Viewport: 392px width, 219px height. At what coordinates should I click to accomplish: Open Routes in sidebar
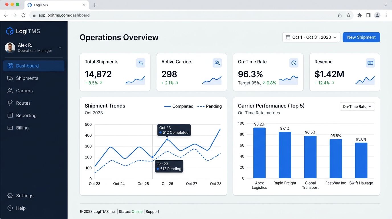(x=34, y=103)
